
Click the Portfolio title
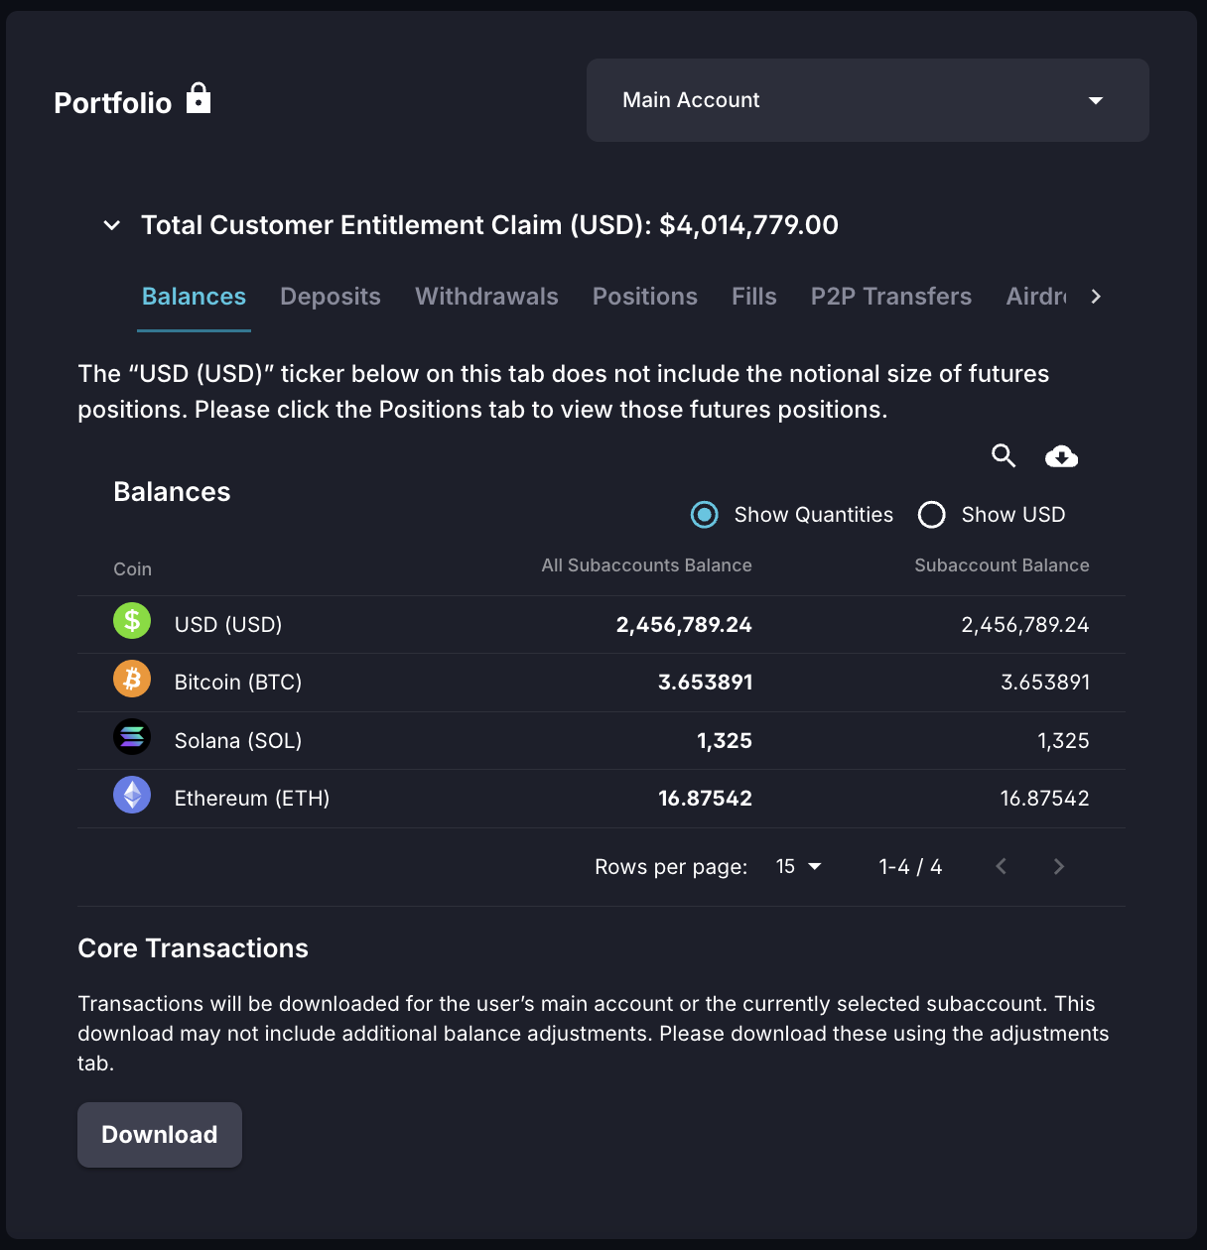pos(113,103)
